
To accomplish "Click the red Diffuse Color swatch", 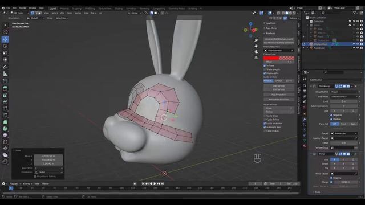I will [x=279, y=58].
